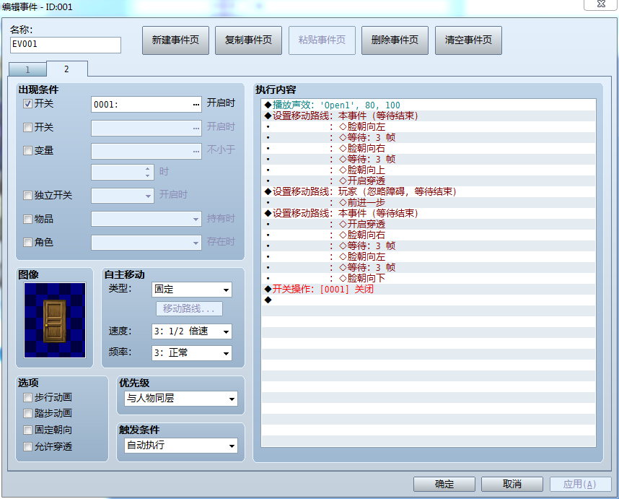The height and width of the screenshot is (499, 619).
Task: Open the 速度 dropdown
Action: point(191,331)
